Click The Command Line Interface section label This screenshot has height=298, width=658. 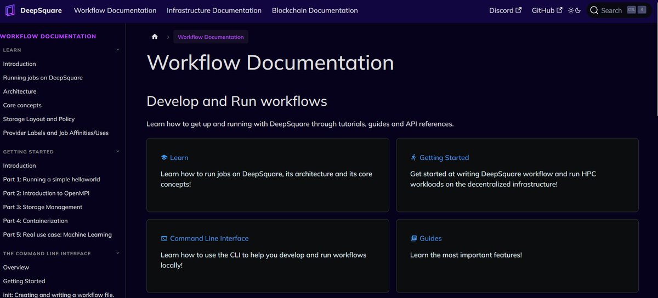47,254
